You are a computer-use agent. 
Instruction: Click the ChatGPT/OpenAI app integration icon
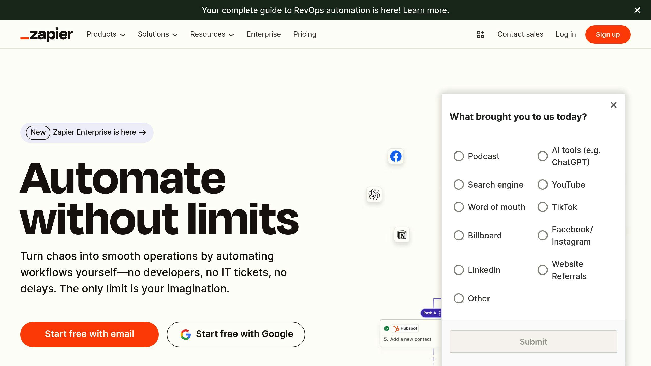point(374,194)
